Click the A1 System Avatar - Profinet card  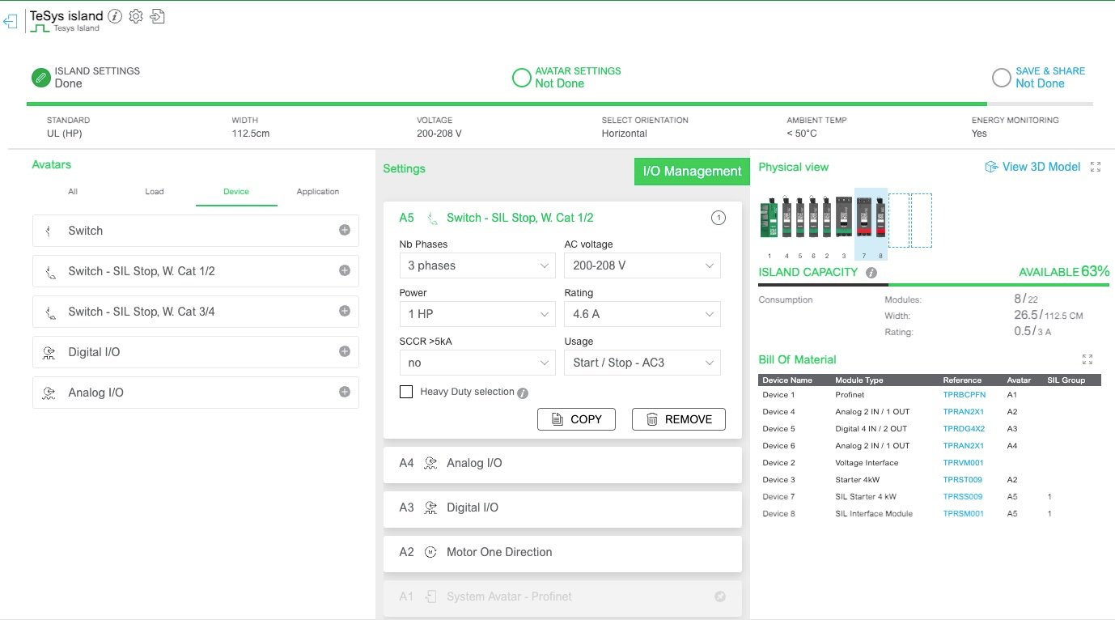click(x=562, y=598)
